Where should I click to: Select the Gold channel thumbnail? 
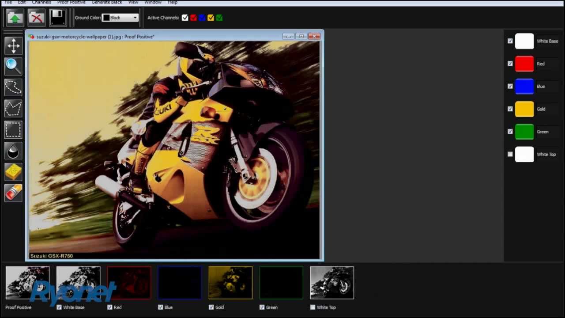tap(230, 283)
